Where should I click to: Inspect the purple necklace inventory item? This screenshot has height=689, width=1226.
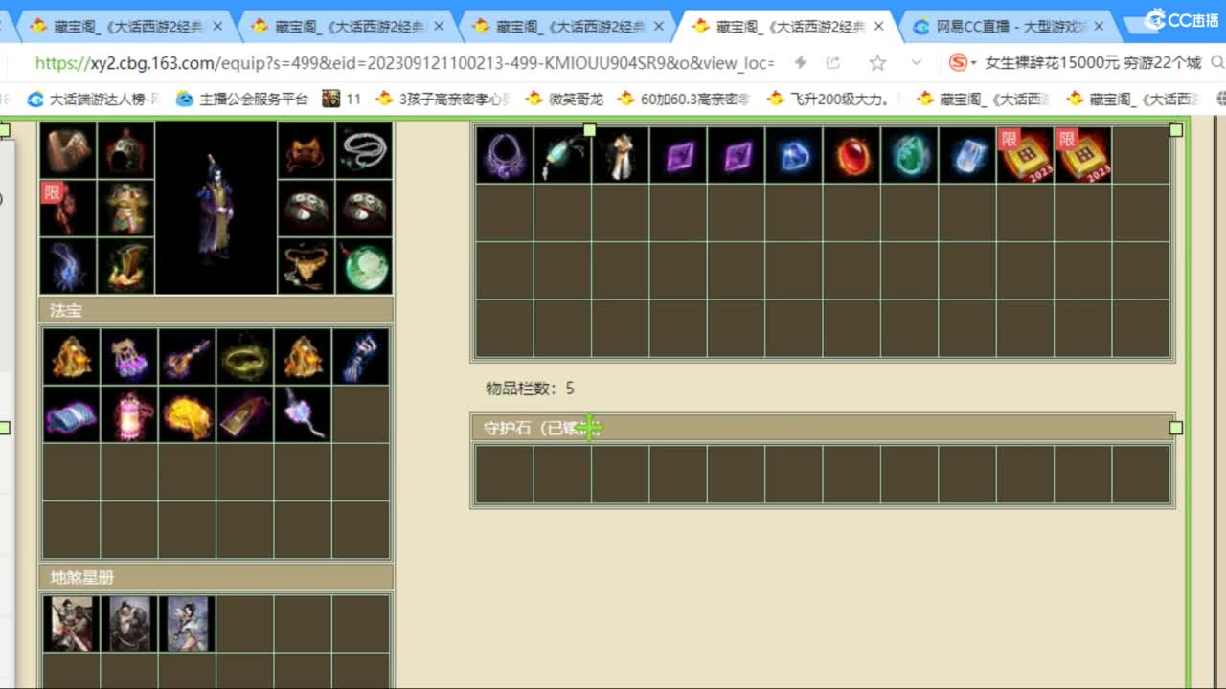[x=505, y=155]
